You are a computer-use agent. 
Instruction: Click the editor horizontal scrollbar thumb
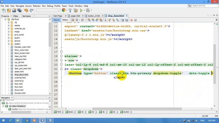(137, 109)
